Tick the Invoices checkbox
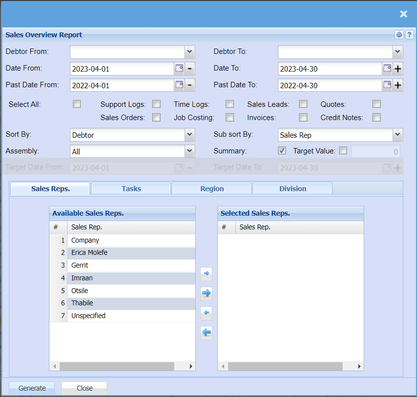 coord(303,117)
